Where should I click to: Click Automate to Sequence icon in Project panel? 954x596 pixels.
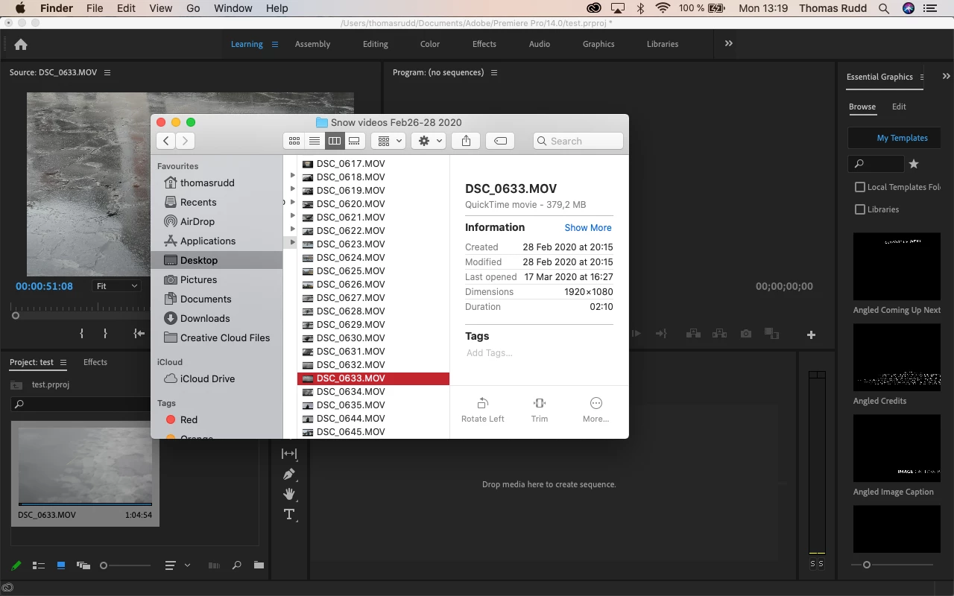pyautogui.click(x=214, y=565)
